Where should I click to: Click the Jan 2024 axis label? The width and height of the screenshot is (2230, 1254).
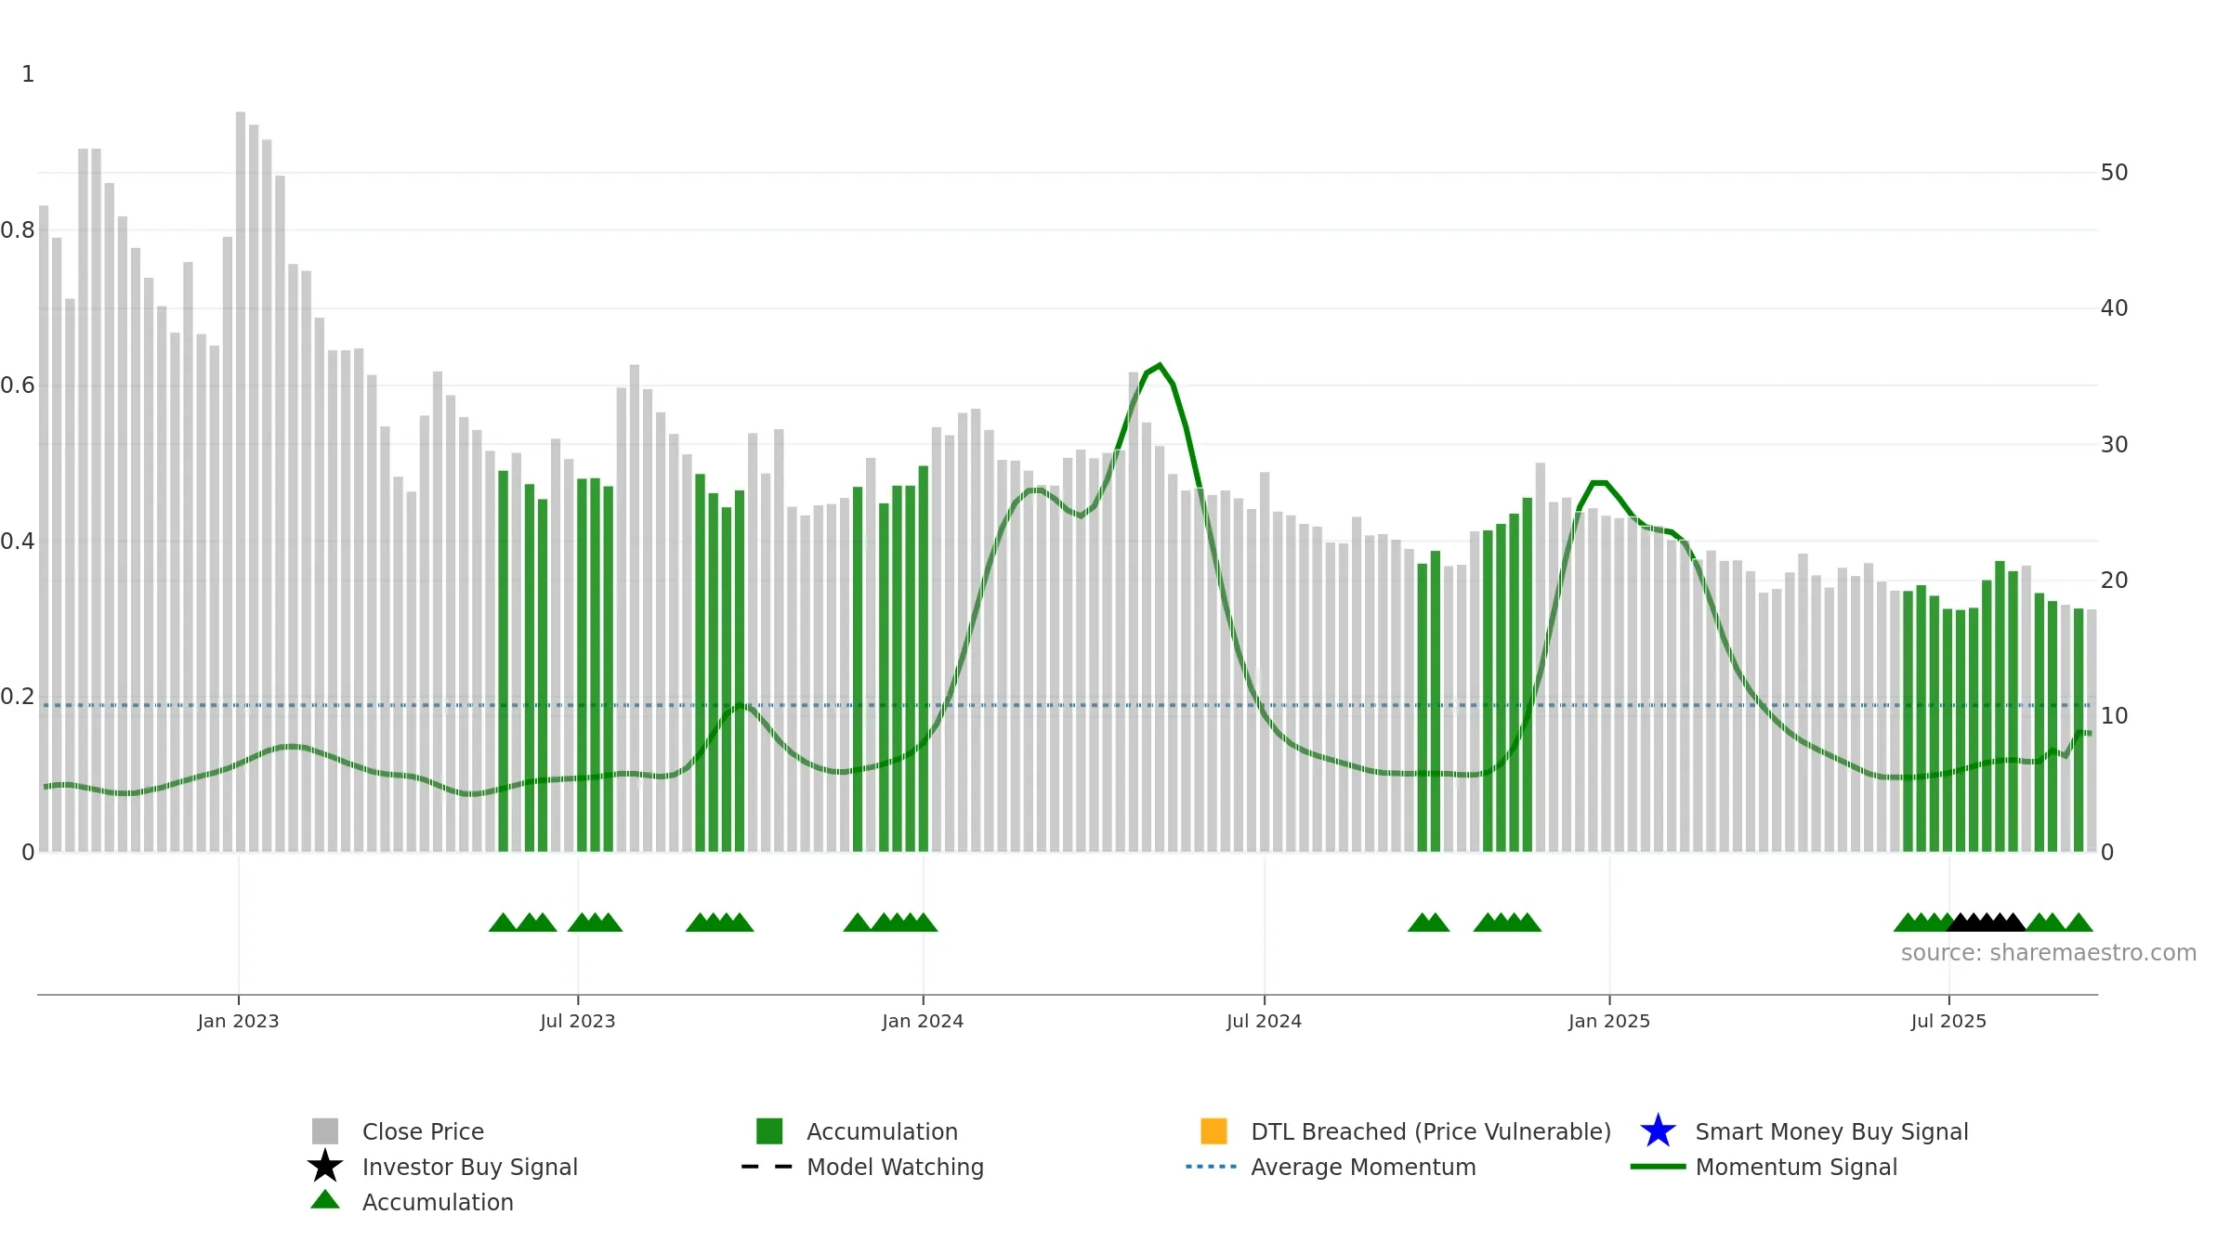click(923, 1021)
